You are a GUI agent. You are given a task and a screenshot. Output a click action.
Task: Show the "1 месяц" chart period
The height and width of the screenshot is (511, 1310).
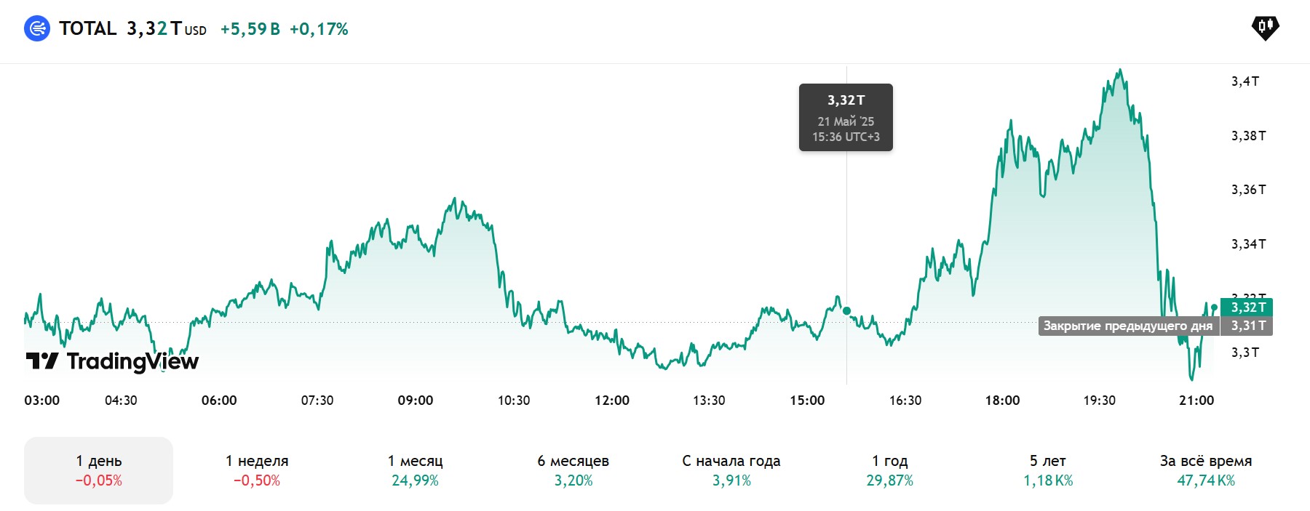[415, 470]
